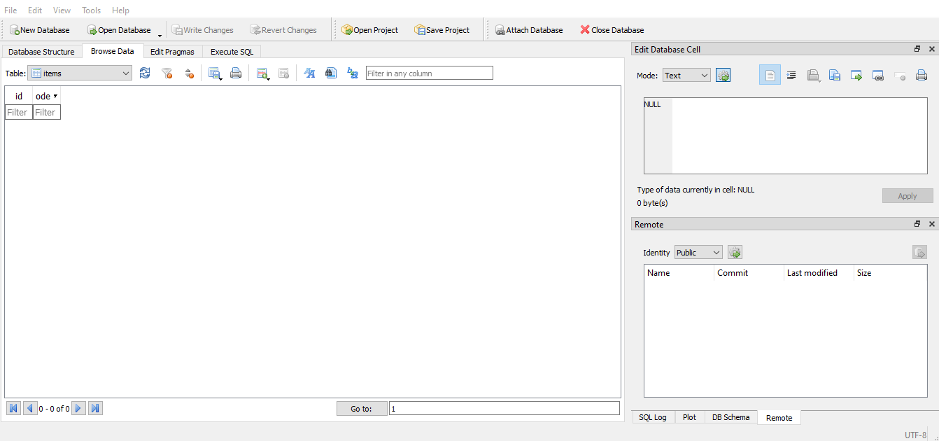Open the Tools menu
This screenshot has width=939, height=441.
(x=91, y=10)
